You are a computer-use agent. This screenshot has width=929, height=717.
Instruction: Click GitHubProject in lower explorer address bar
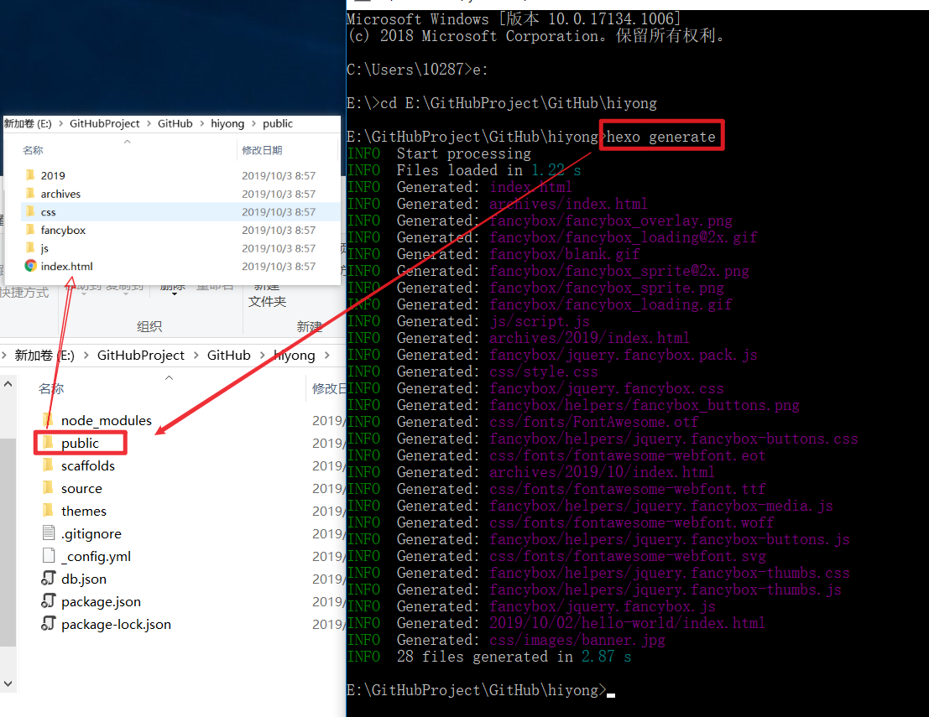pos(140,356)
